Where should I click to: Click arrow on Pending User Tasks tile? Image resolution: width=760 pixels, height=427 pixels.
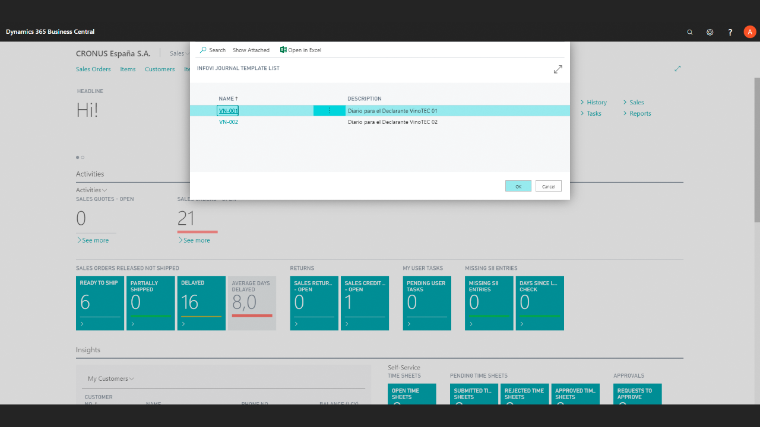pyautogui.click(x=408, y=324)
